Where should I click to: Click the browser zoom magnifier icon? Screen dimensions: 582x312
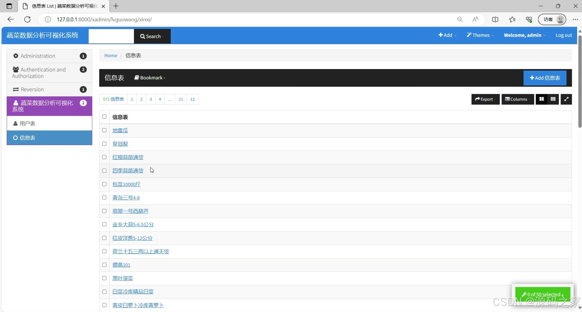coord(460,19)
